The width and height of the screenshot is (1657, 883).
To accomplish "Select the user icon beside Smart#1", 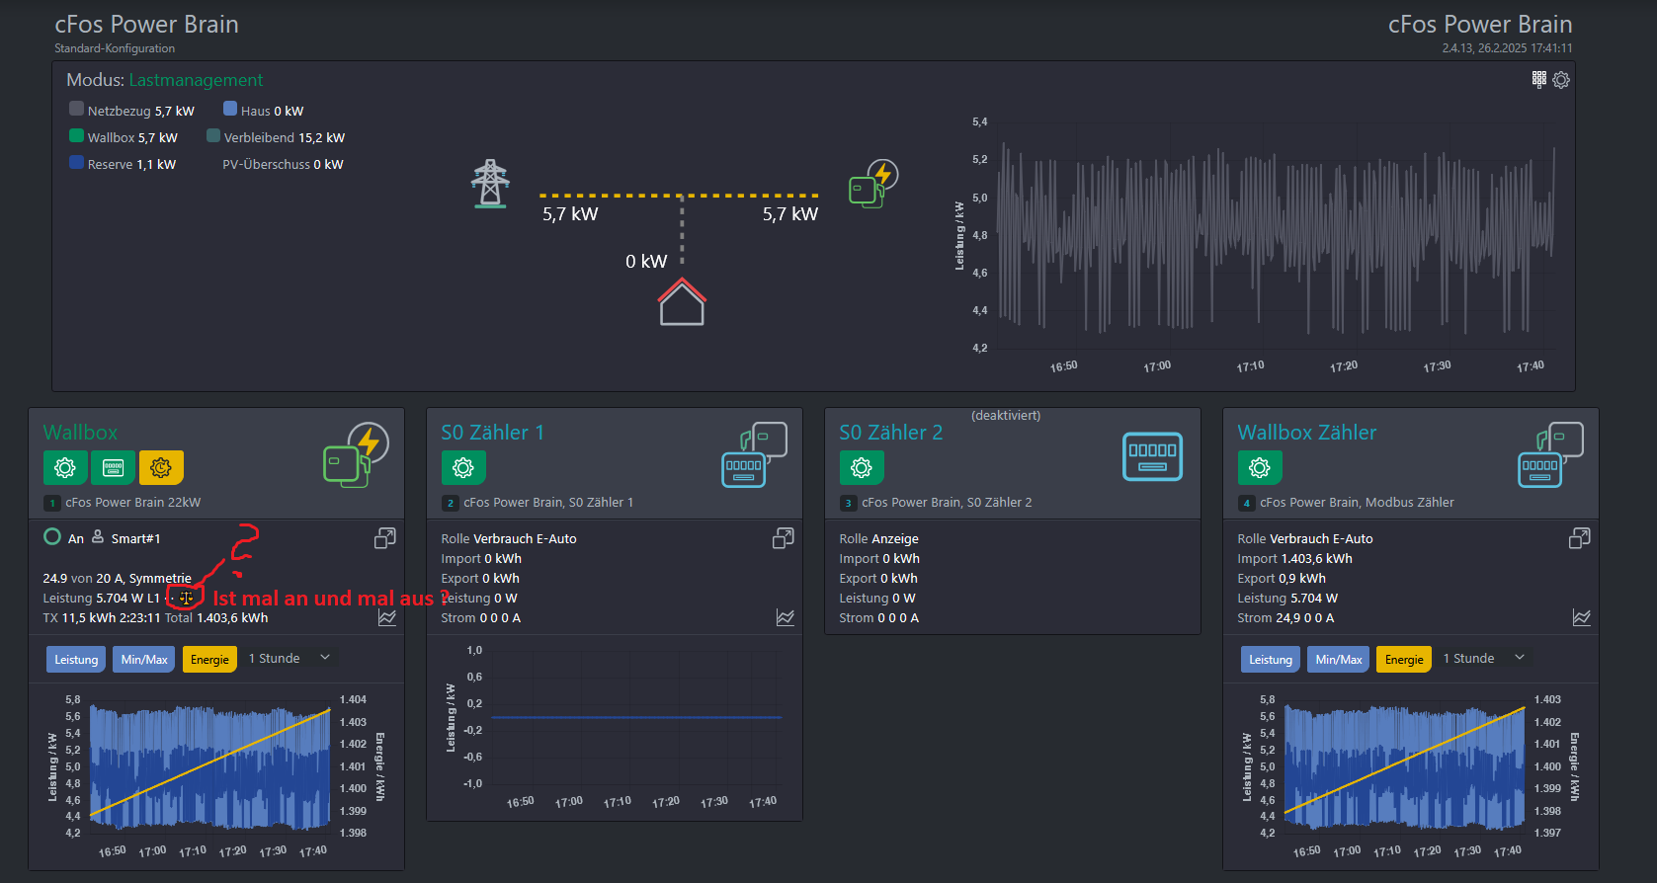I will click(98, 536).
